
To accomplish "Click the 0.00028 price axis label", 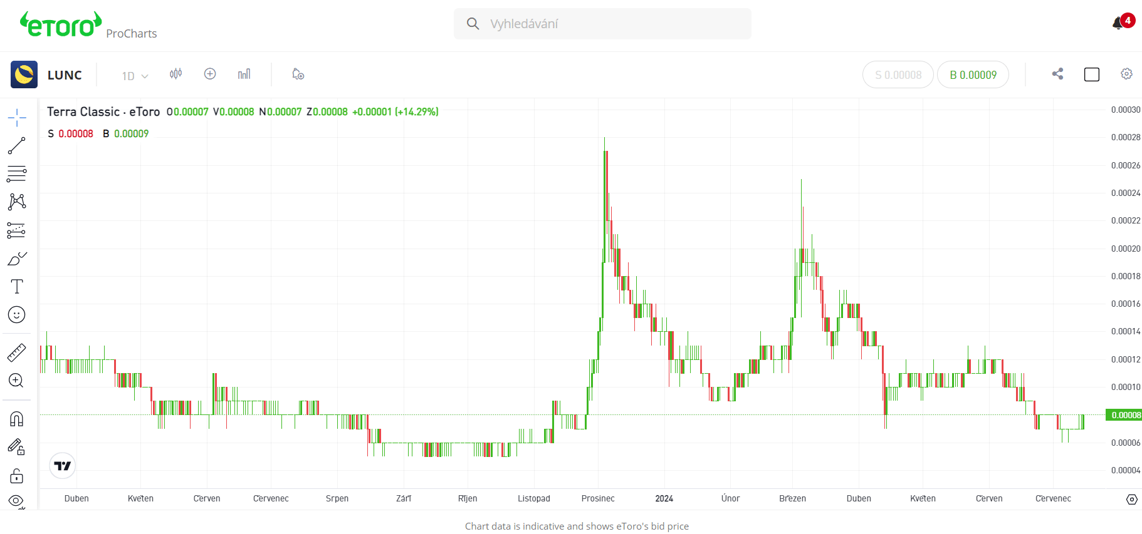I will coord(1126,137).
